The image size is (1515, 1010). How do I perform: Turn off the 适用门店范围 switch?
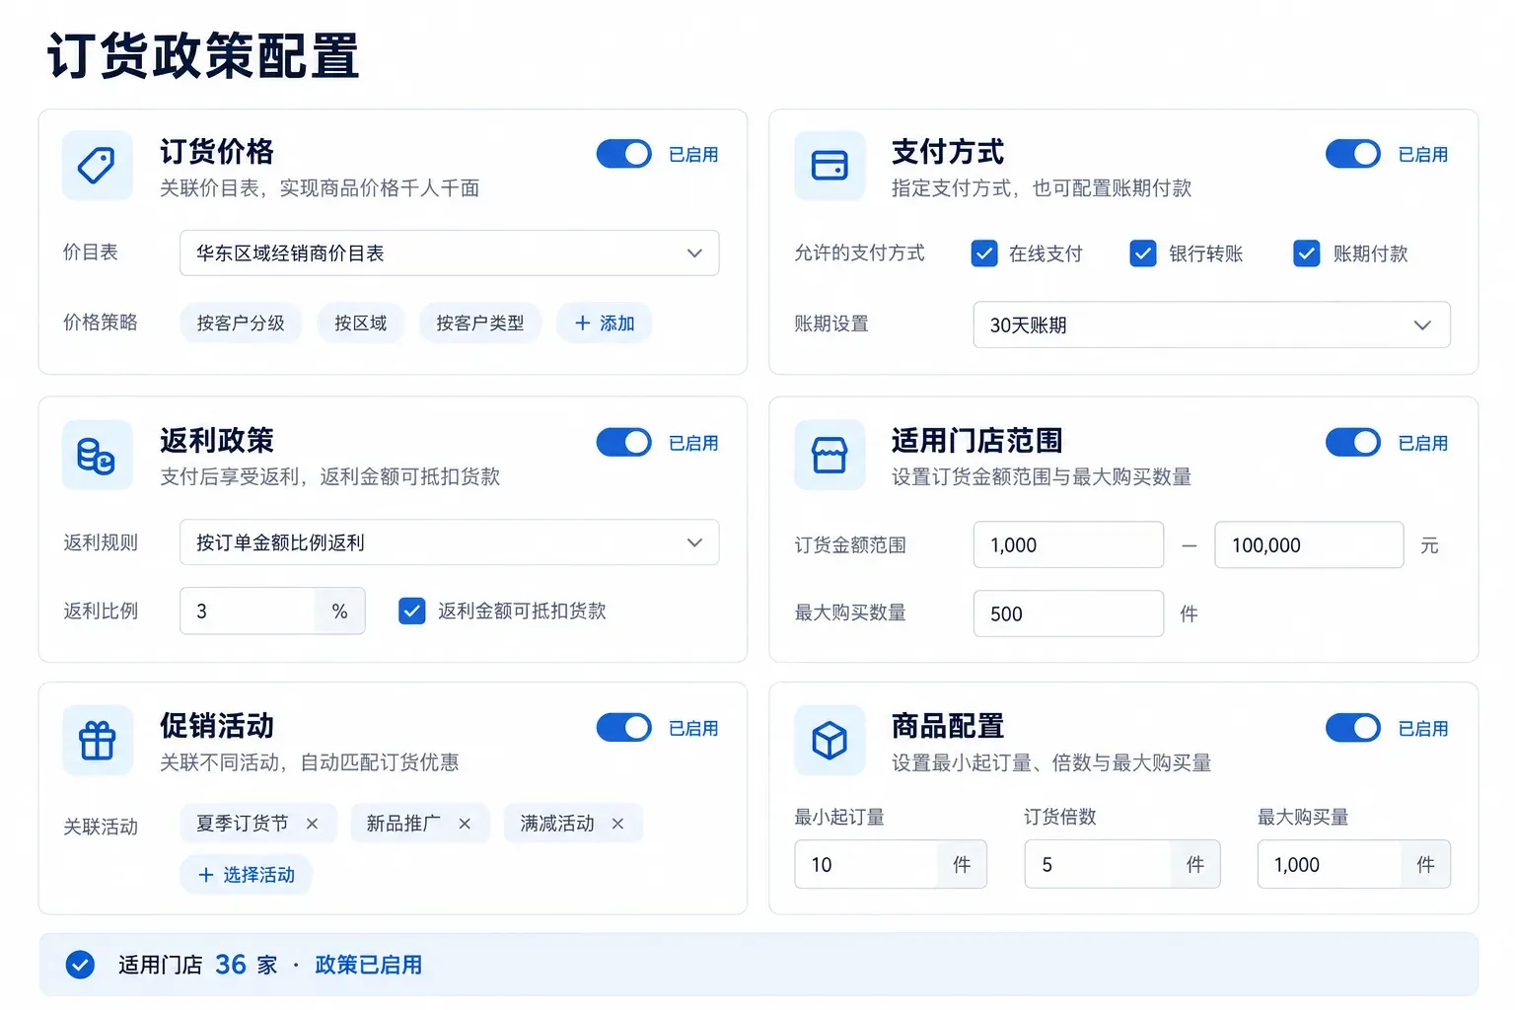[1353, 442]
